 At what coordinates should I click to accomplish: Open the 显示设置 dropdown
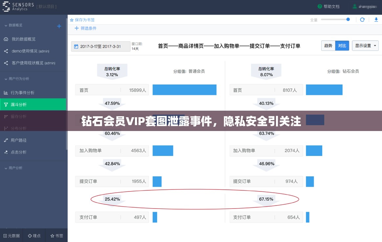[365, 46]
